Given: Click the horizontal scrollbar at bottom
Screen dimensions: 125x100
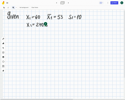Looking at the screenshot, I should point(36,99).
